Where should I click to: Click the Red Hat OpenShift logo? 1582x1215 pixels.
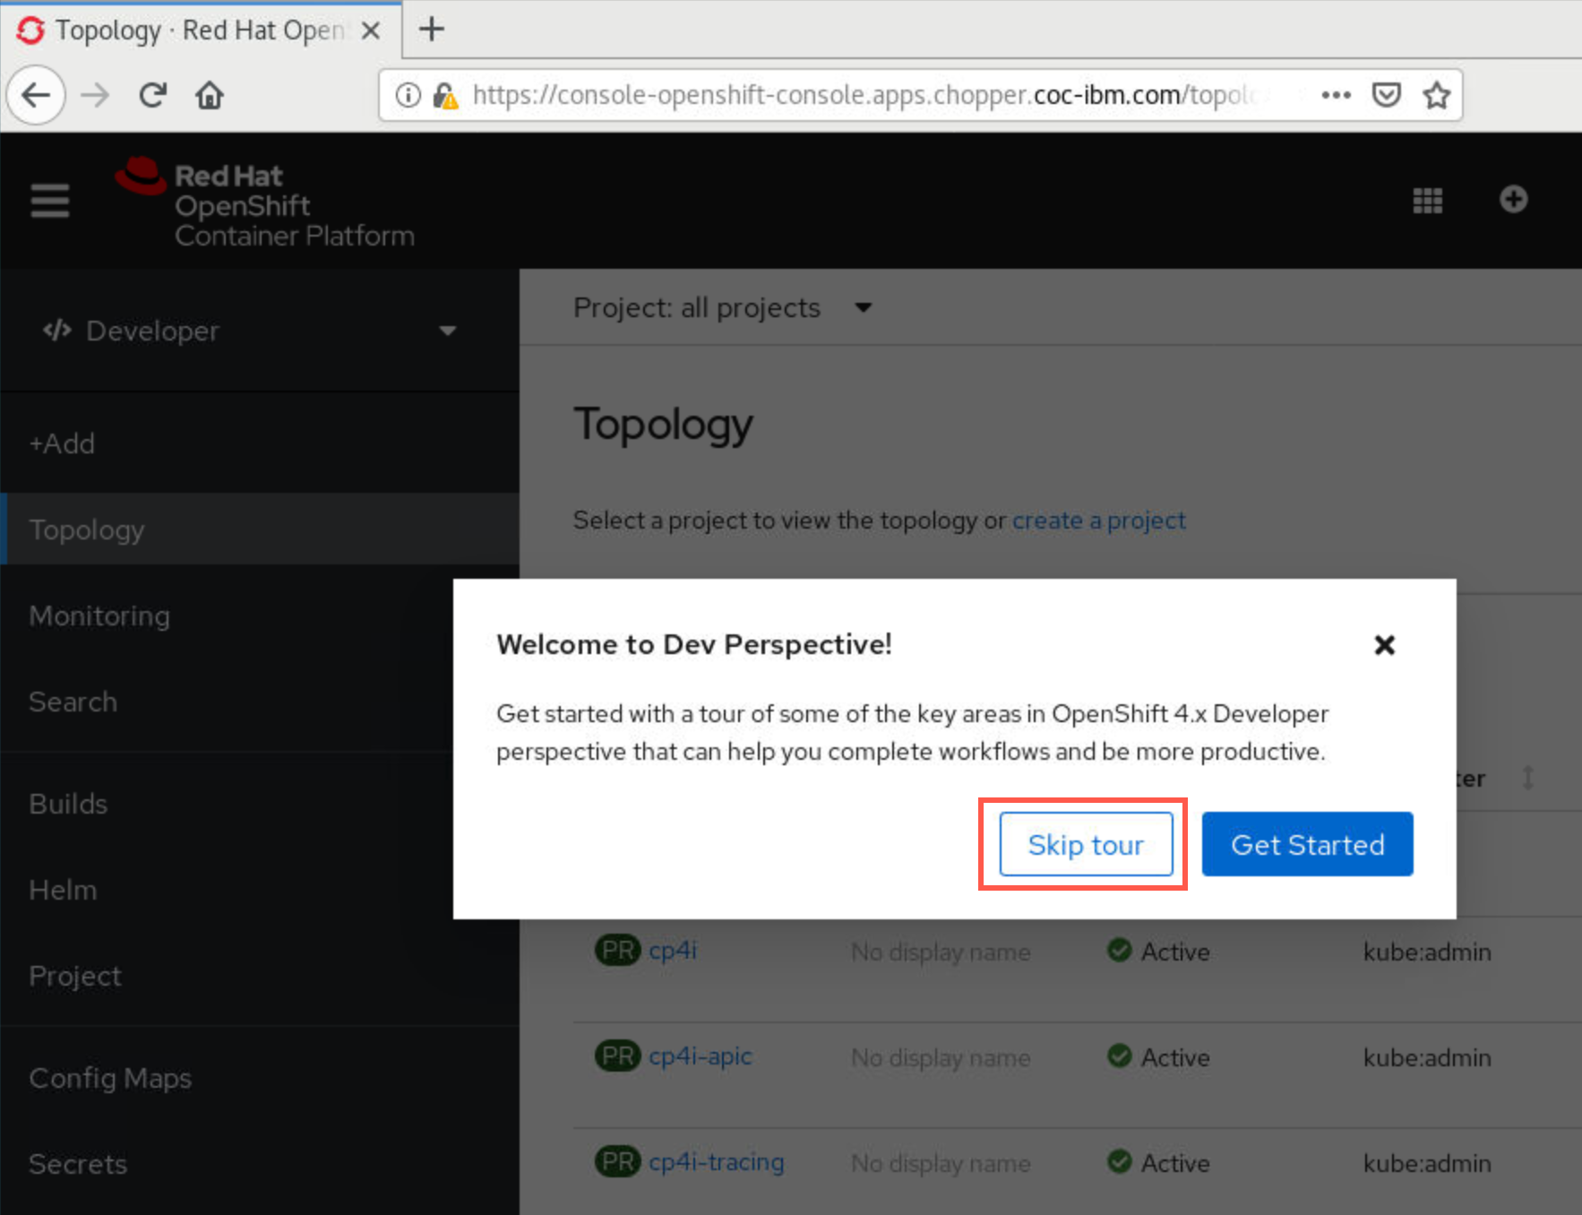pos(265,203)
